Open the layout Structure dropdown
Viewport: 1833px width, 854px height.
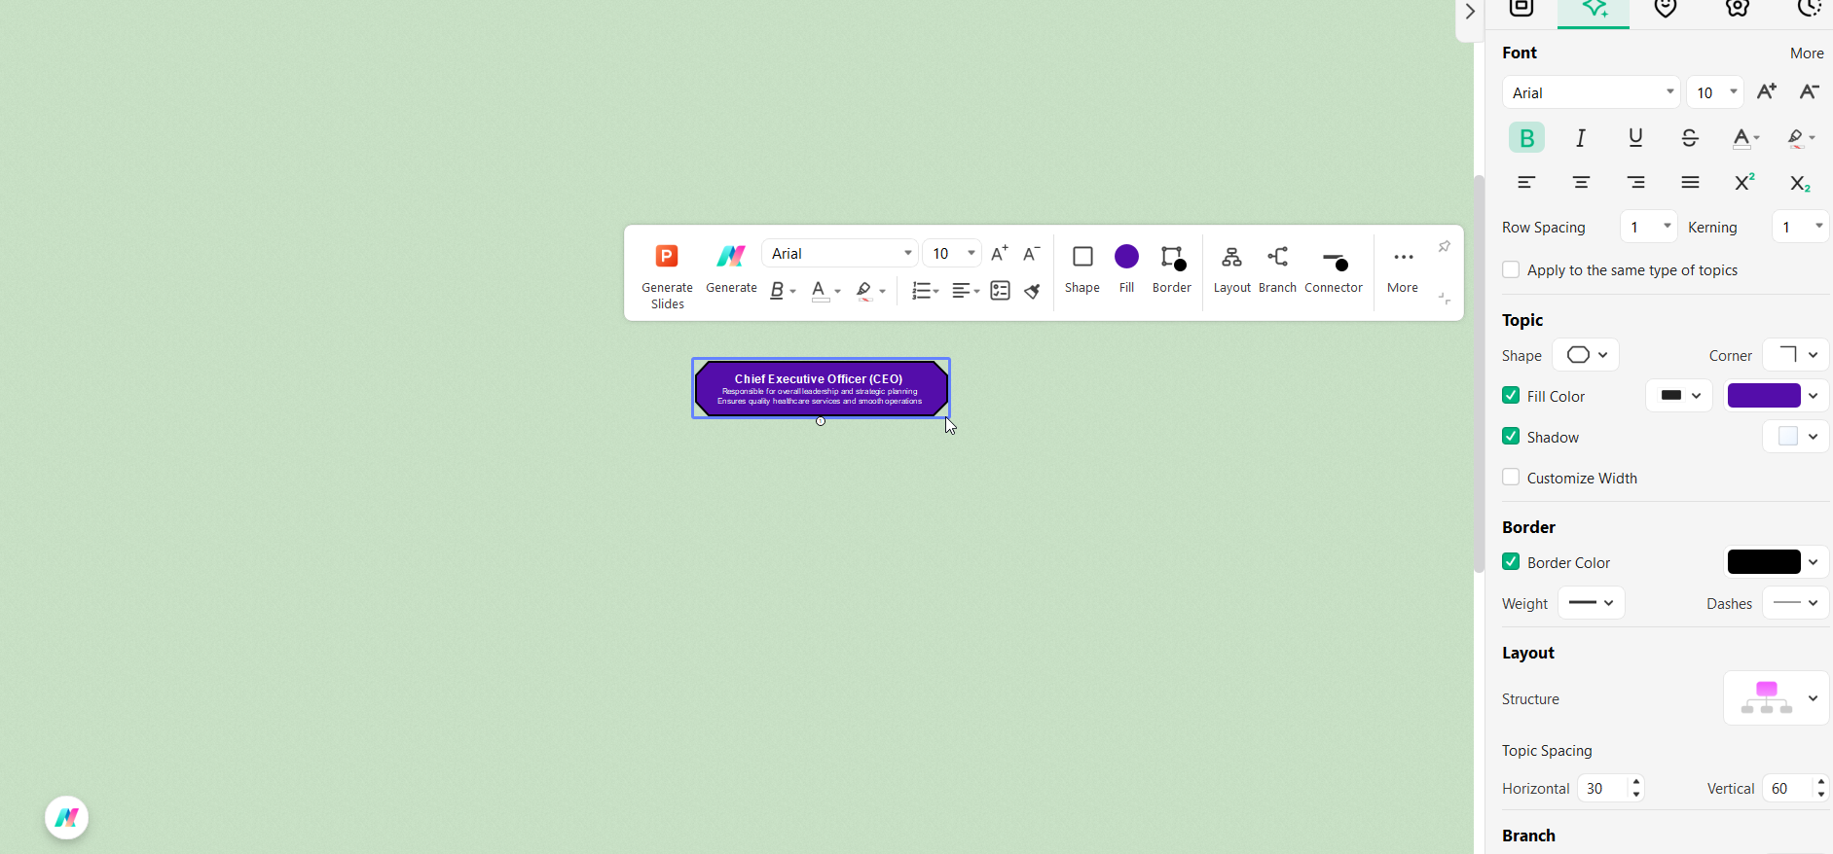(1777, 698)
